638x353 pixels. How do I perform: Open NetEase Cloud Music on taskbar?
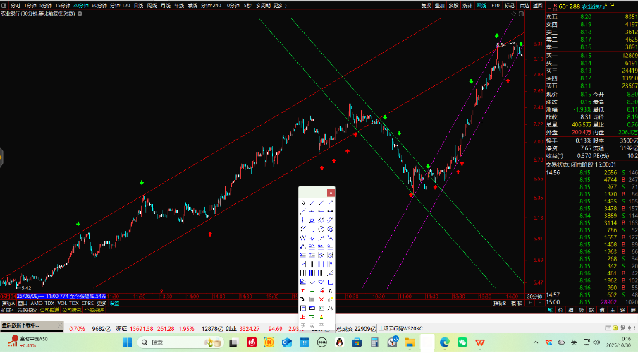coord(252,342)
